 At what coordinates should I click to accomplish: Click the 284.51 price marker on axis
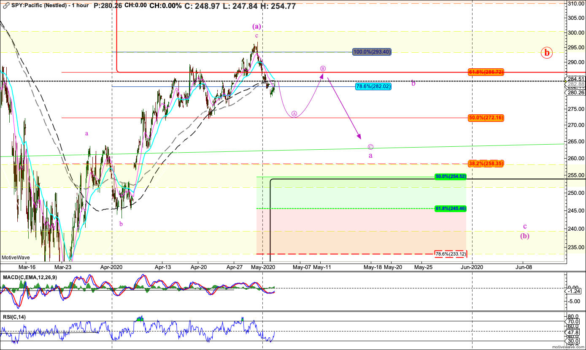(575, 79)
